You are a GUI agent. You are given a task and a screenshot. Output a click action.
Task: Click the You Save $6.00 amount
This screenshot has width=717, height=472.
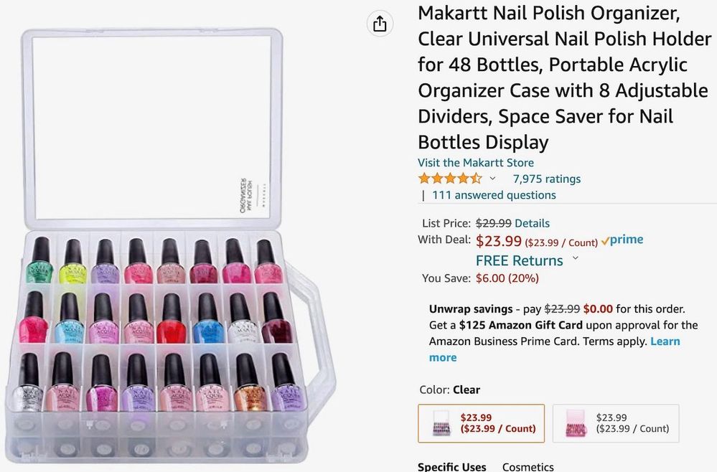coord(507,278)
